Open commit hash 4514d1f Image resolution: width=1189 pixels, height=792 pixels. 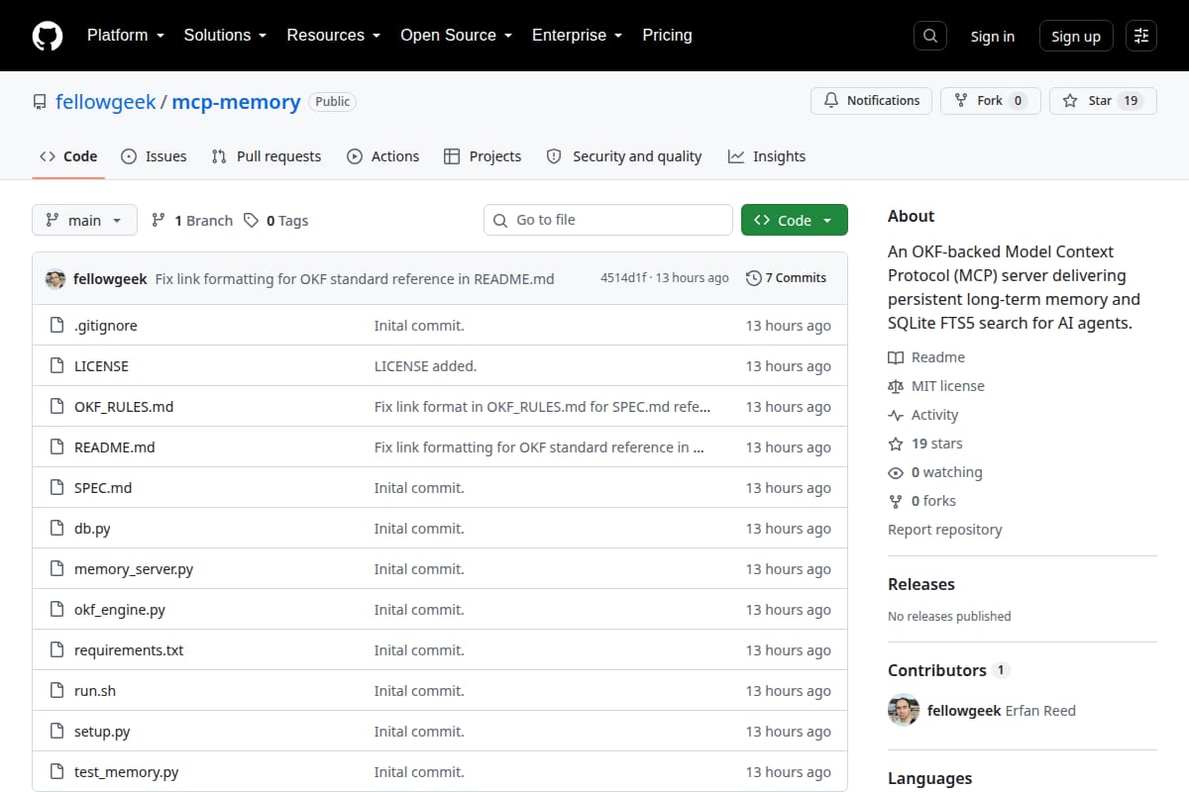coord(624,278)
